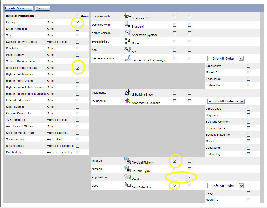Click the Physical Platform label
This screenshot has width=267, height=208.
pos(143,162)
